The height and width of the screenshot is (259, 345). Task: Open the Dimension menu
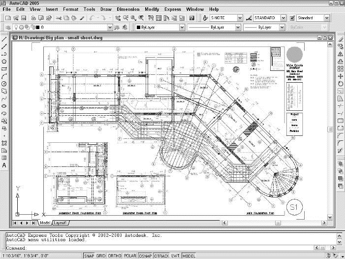click(128, 9)
